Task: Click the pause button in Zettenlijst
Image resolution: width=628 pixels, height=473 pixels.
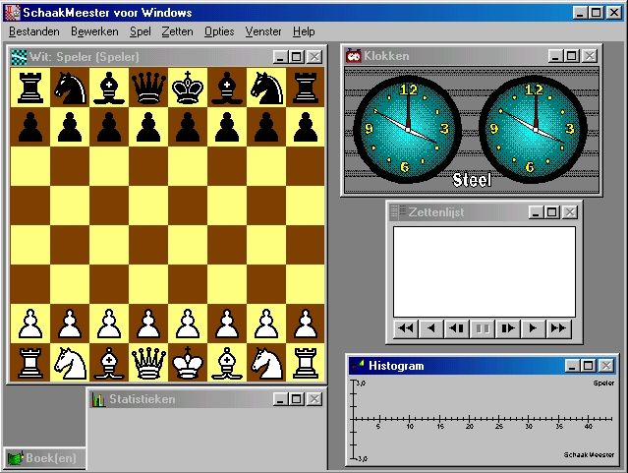Action: click(x=483, y=328)
